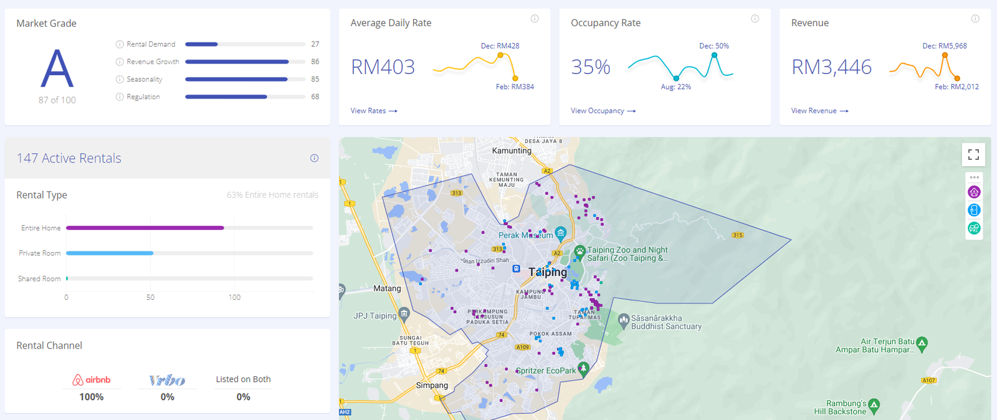
Task: Click info icon on Average Daily Rate card
Action: click(x=535, y=19)
